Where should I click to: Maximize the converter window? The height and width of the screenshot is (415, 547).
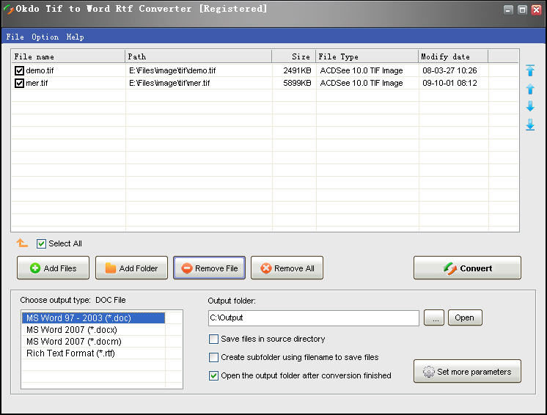(x=522, y=10)
